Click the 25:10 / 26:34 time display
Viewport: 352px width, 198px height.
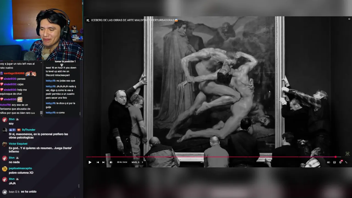[122, 162]
